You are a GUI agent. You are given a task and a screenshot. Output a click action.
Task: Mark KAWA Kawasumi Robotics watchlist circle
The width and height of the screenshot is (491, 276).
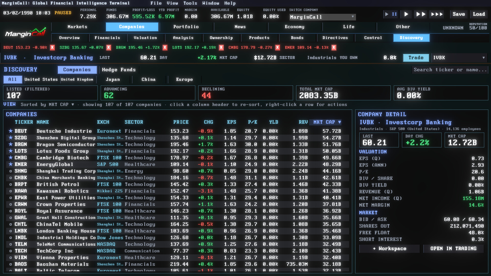[10, 191]
